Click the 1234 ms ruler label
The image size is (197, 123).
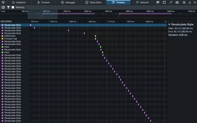[54, 22]
